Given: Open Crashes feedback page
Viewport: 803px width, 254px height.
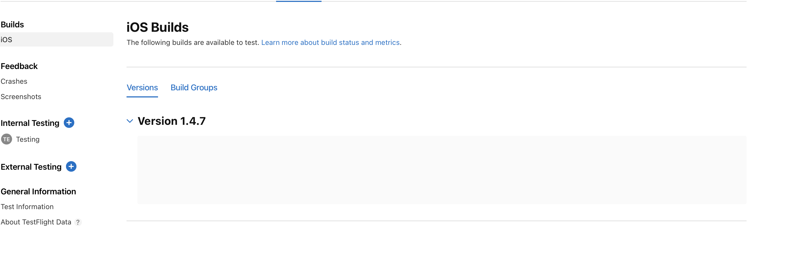Looking at the screenshot, I should point(14,81).
